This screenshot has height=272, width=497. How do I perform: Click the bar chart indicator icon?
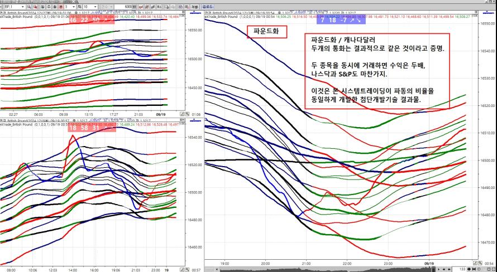(153, 7)
